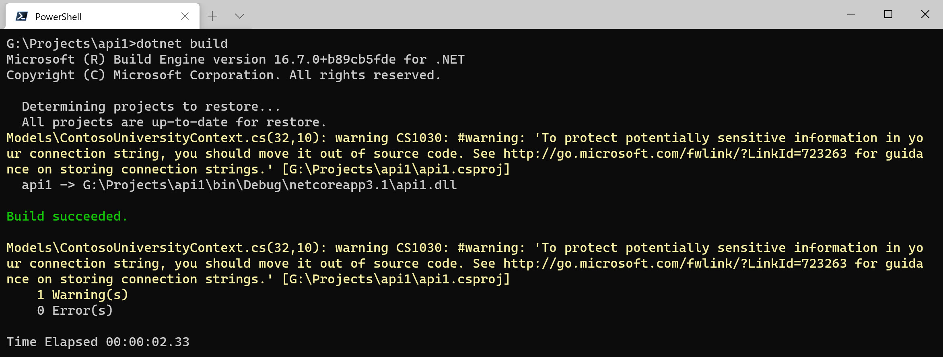The height and width of the screenshot is (357, 943).
Task: Open a new tab with plus icon
Action: [212, 16]
